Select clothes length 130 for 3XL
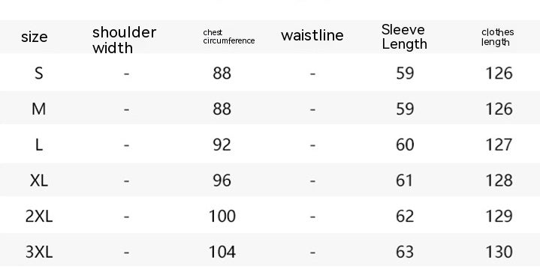 point(499,252)
